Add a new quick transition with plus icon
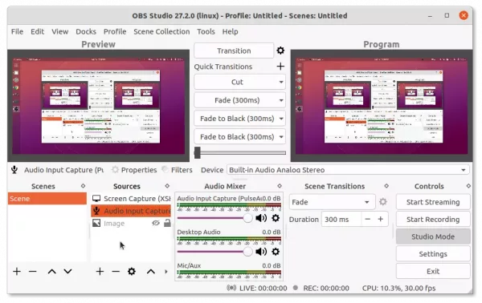The image size is (482, 303). (x=280, y=67)
